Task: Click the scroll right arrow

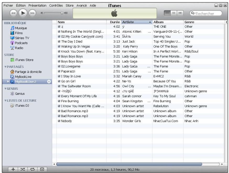Action: pos(222,164)
